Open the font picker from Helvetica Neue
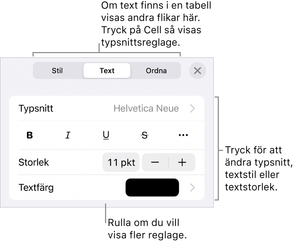 tap(147, 108)
